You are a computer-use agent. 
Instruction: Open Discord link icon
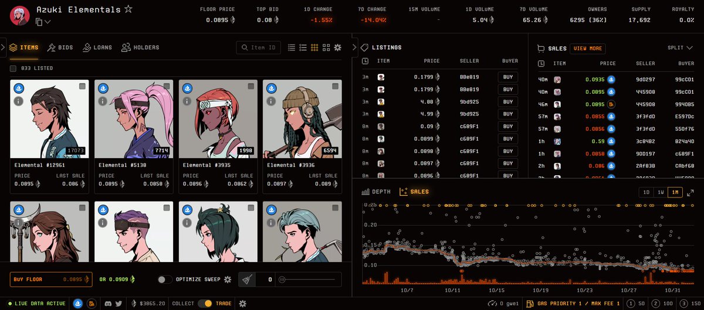coord(109,304)
